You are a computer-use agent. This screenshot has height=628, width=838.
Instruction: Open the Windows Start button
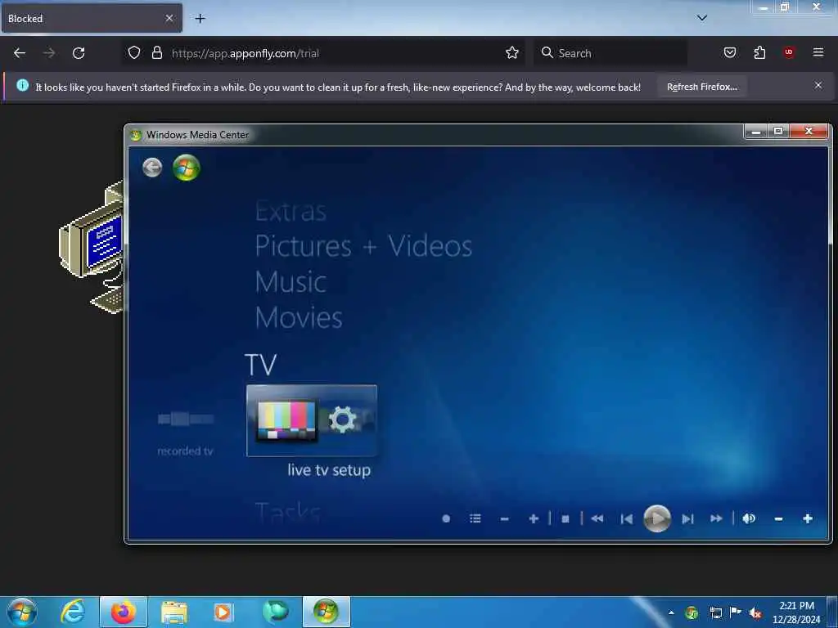coord(22,612)
